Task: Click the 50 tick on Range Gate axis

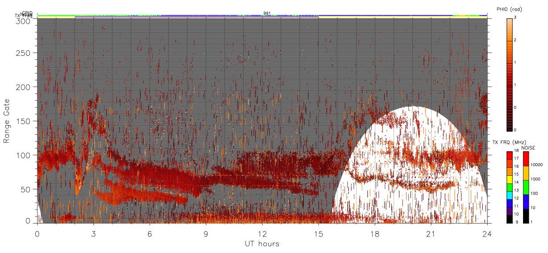Action: click(x=26, y=189)
